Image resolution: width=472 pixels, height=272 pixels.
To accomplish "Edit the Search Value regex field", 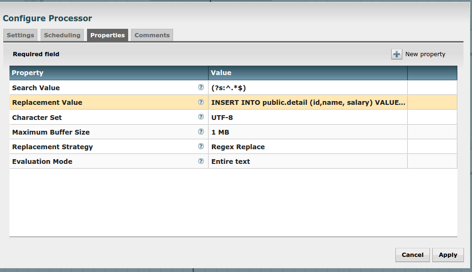I will [307, 88].
